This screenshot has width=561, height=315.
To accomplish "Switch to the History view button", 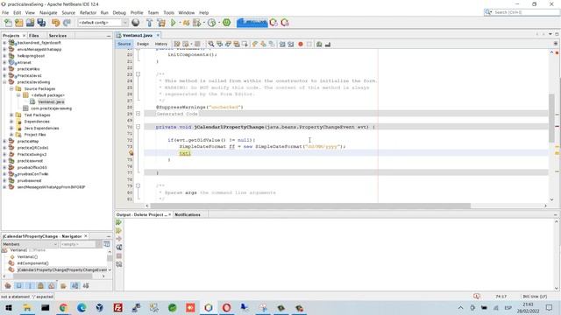I will 161,44.
